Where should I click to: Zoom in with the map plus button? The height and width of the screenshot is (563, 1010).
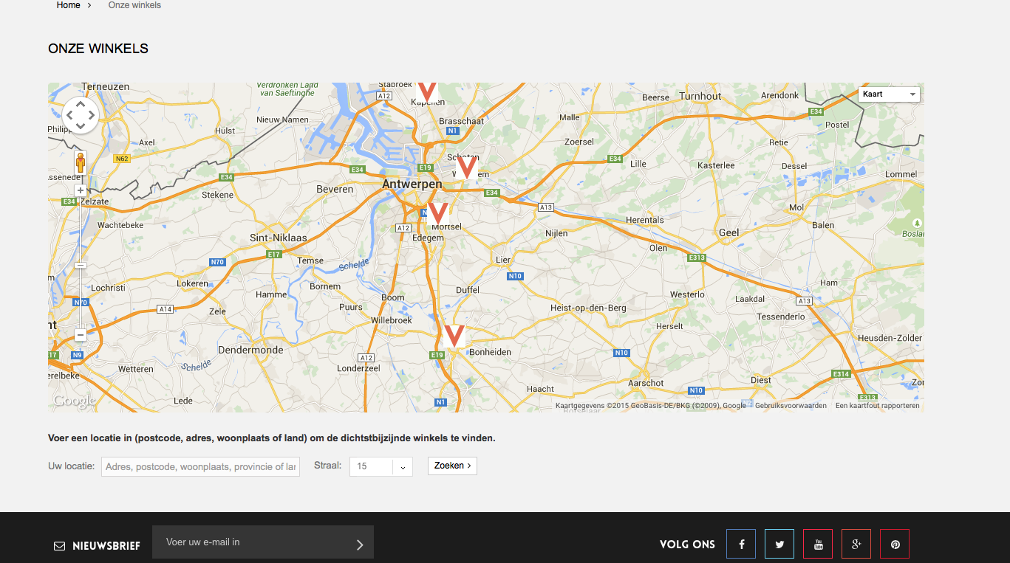pyautogui.click(x=81, y=190)
